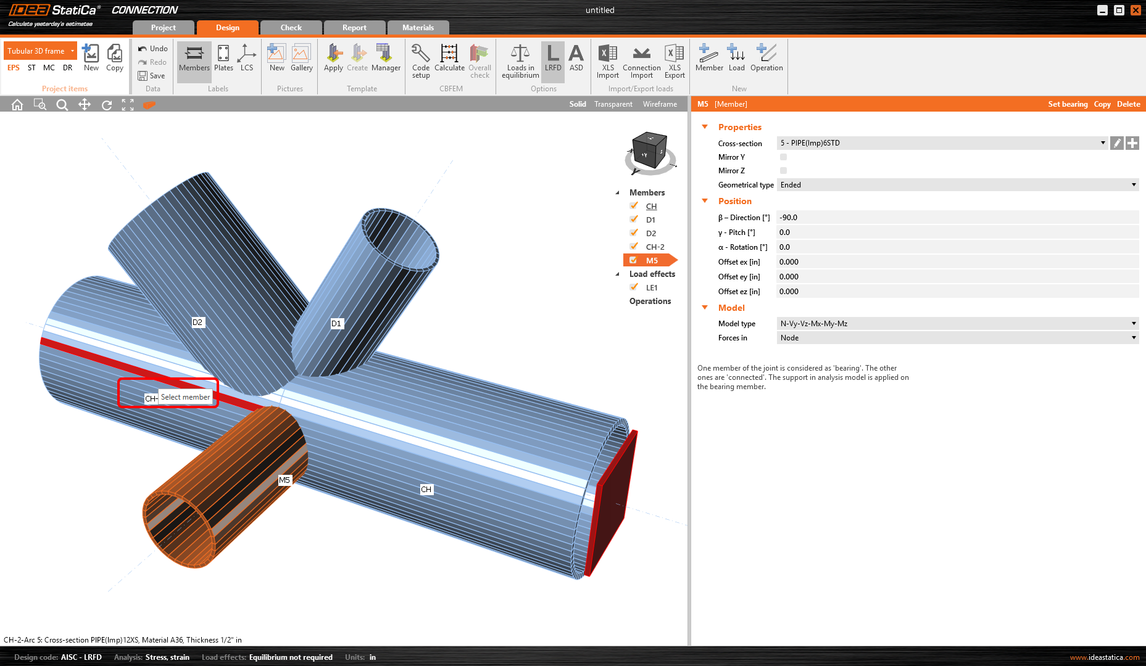The height and width of the screenshot is (666, 1146).
Task: Click the XLS Import icon
Action: (x=607, y=60)
